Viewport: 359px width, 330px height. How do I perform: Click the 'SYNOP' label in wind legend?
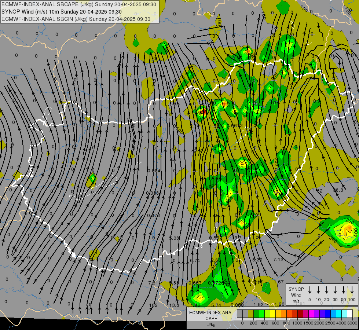click(x=296, y=289)
